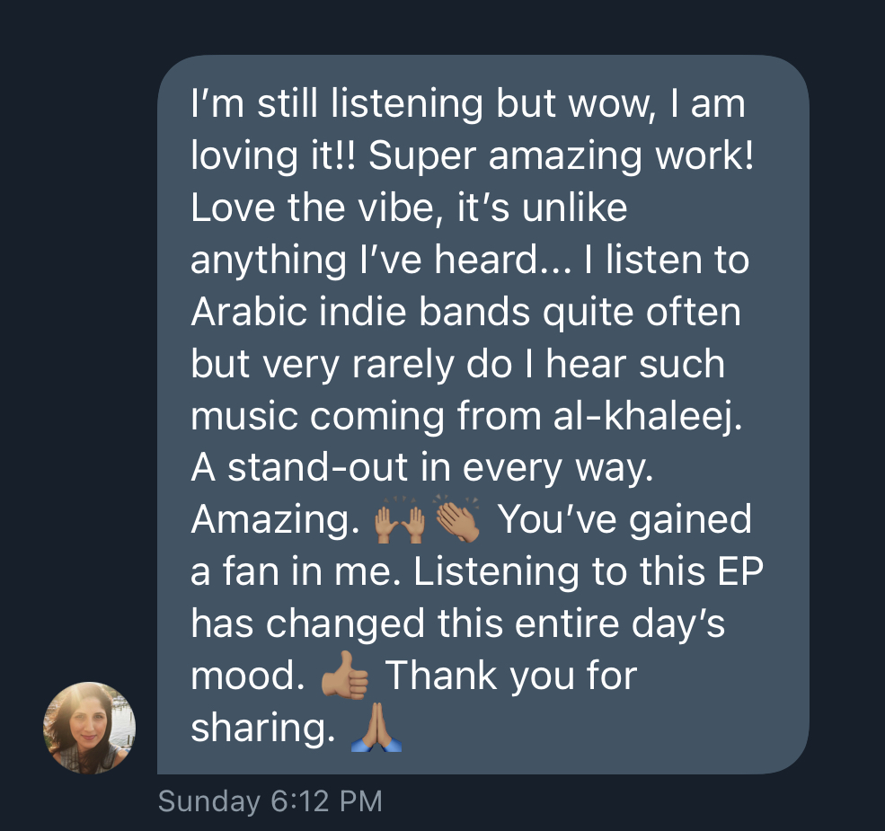The width and height of the screenshot is (885, 831).
Task: Click the word 'sharing.' on the last line
Action: pos(263,727)
